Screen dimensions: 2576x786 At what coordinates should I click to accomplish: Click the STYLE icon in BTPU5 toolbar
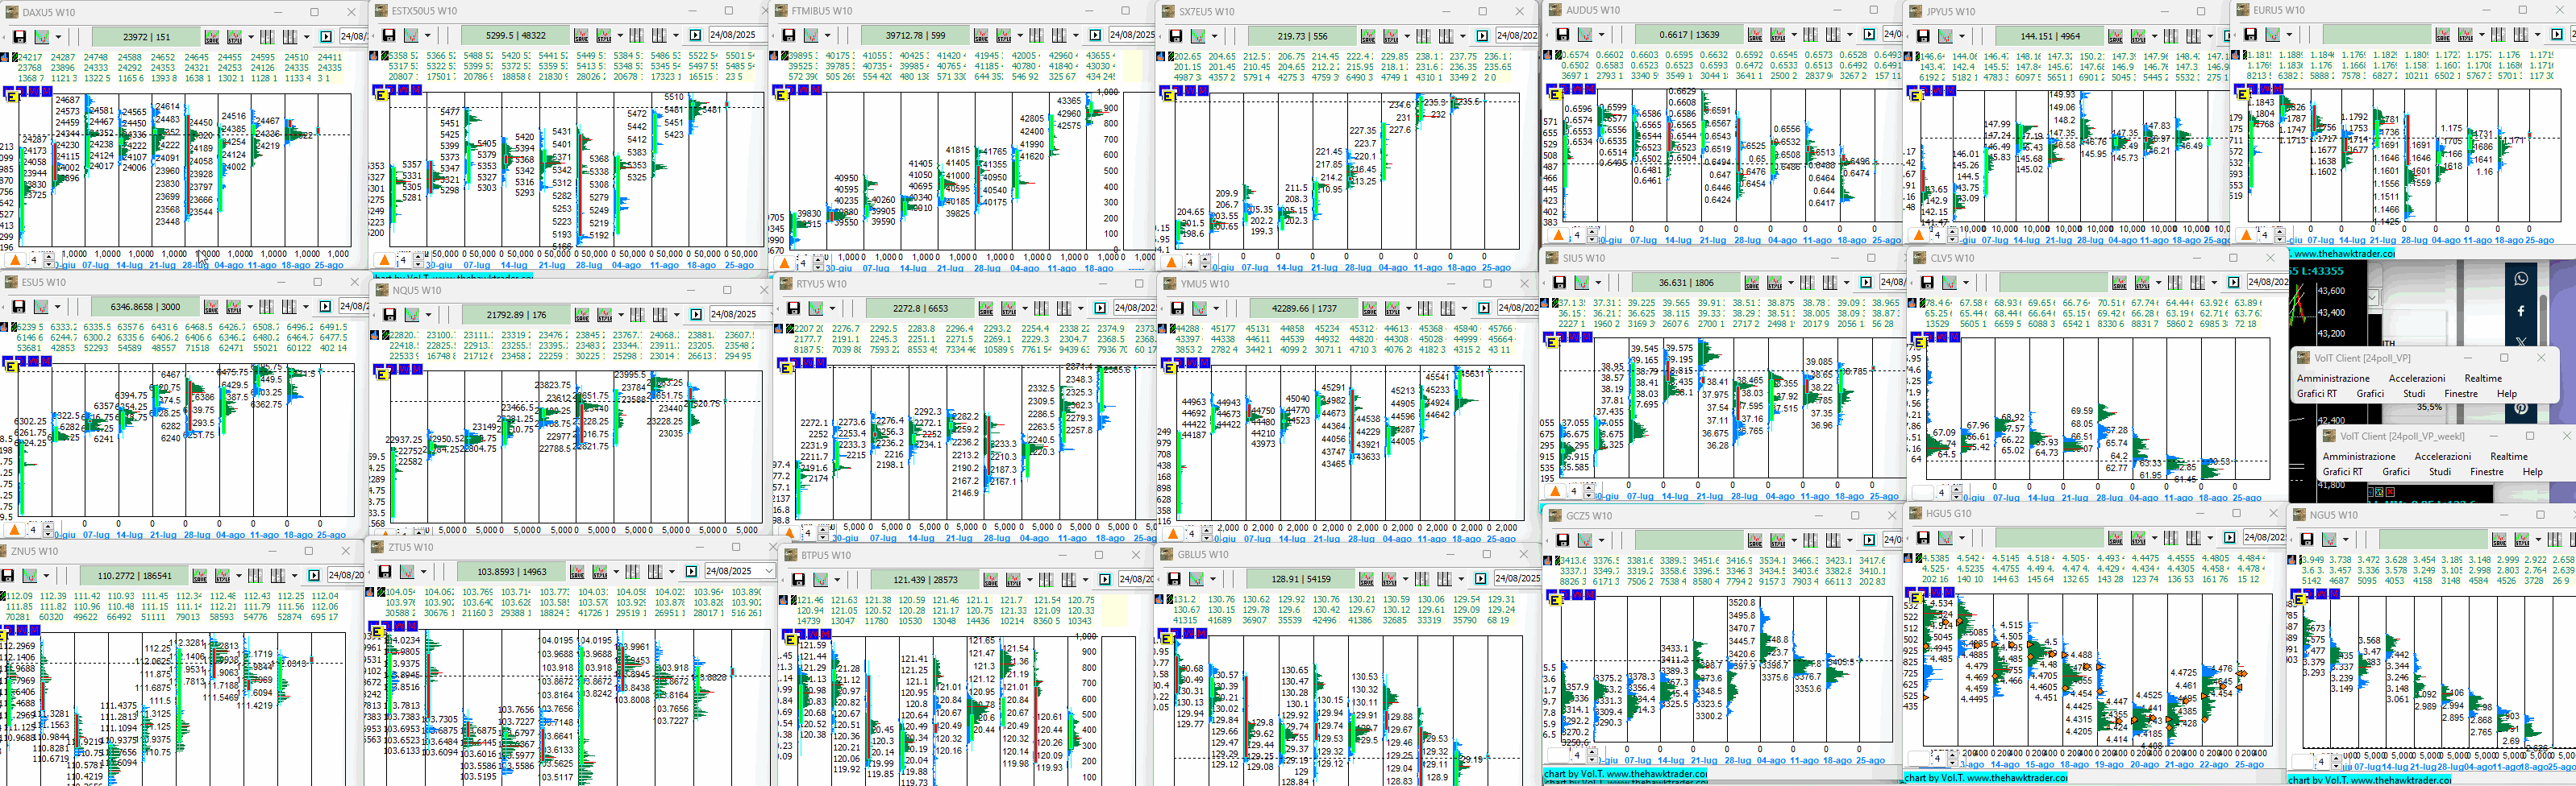click(x=1013, y=579)
